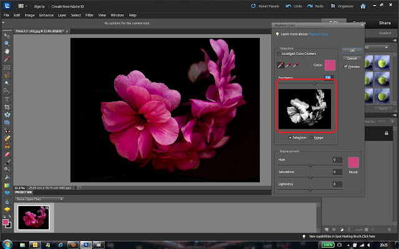
Task: Click the eyedropper in Replace Color dialog
Action: point(281,64)
